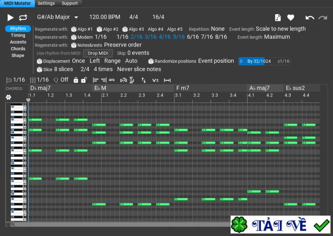This screenshot has width=333, height=236.
Task: Click the Slice dice icon
Action: click(40, 70)
